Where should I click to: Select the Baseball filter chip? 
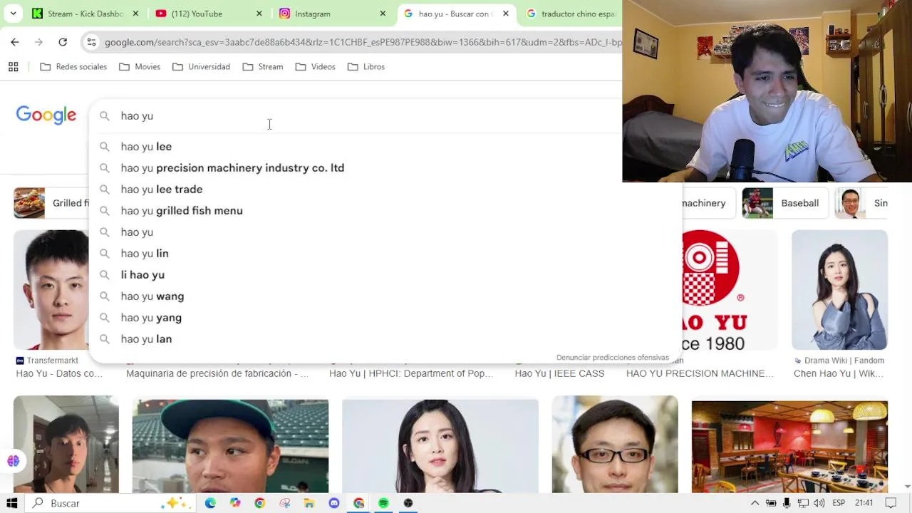tap(784, 203)
